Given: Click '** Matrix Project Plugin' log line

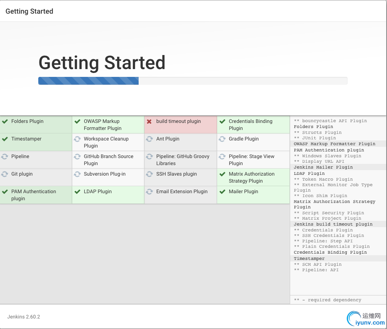Looking at the screenshot, I should pyautogui.click(x=327, y=219).
